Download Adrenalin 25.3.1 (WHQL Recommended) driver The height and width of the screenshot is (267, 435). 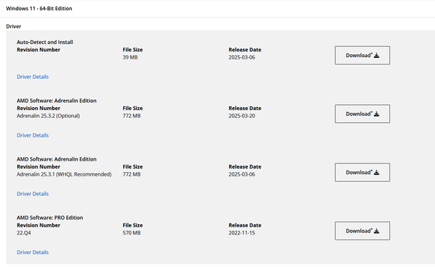[362, 172]
